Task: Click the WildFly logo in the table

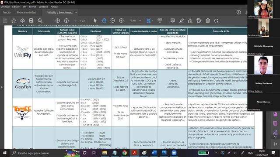Action: 22,52
